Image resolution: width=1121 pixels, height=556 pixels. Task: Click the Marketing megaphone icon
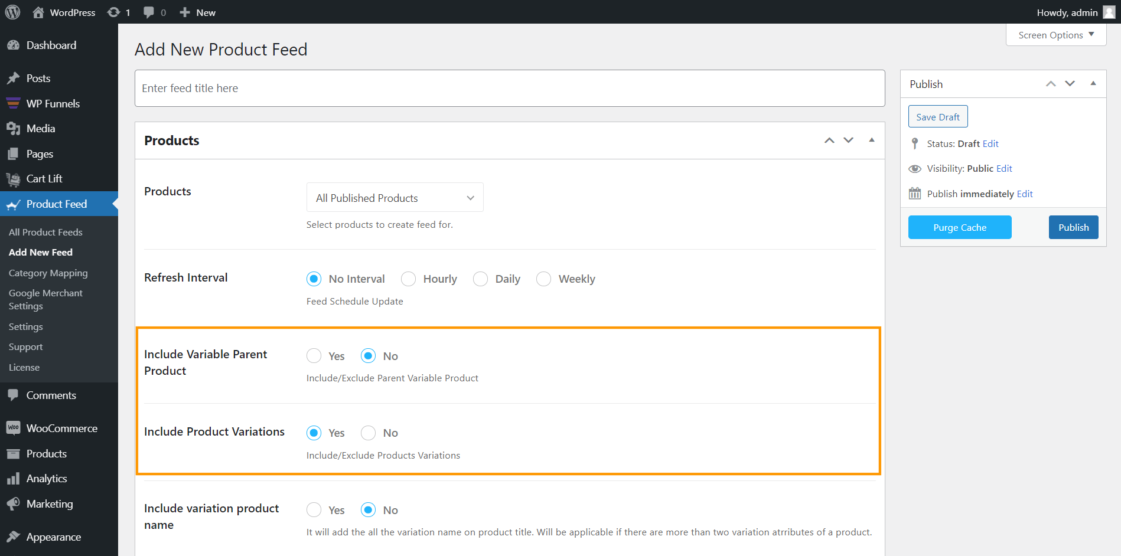click(x=14, y=504)
